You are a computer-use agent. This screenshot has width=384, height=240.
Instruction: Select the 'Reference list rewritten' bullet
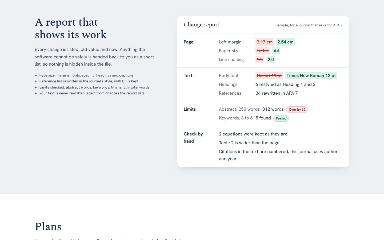(x=89, y=81)
